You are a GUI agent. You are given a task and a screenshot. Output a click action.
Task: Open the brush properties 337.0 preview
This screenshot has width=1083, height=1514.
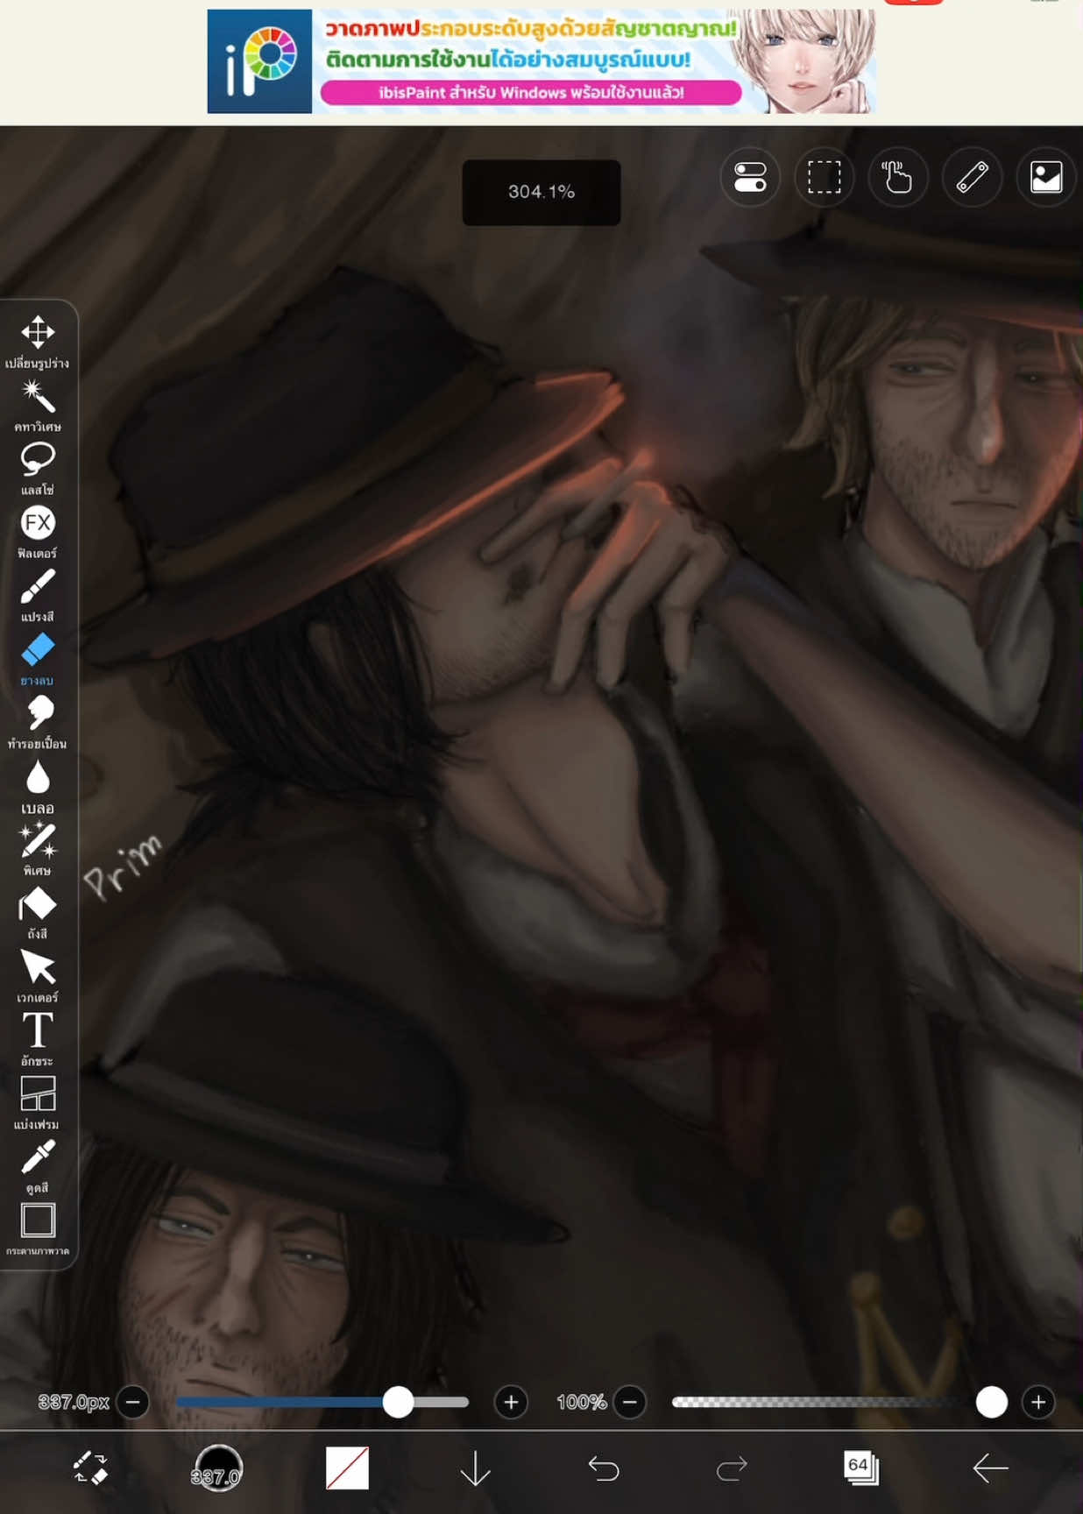[217, 1468]
